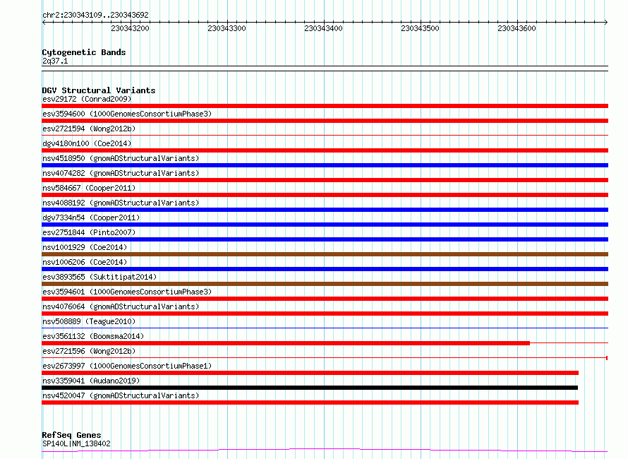628x459 pixels.
Task: Open esv3561132 (Boomsma2014) label
Action: click(x=93, y=336)
